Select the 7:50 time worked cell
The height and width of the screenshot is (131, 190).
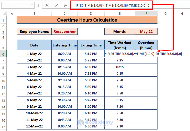tap(120, 80)
